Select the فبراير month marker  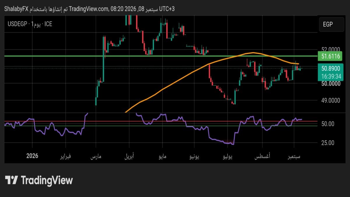click(65, 156)
